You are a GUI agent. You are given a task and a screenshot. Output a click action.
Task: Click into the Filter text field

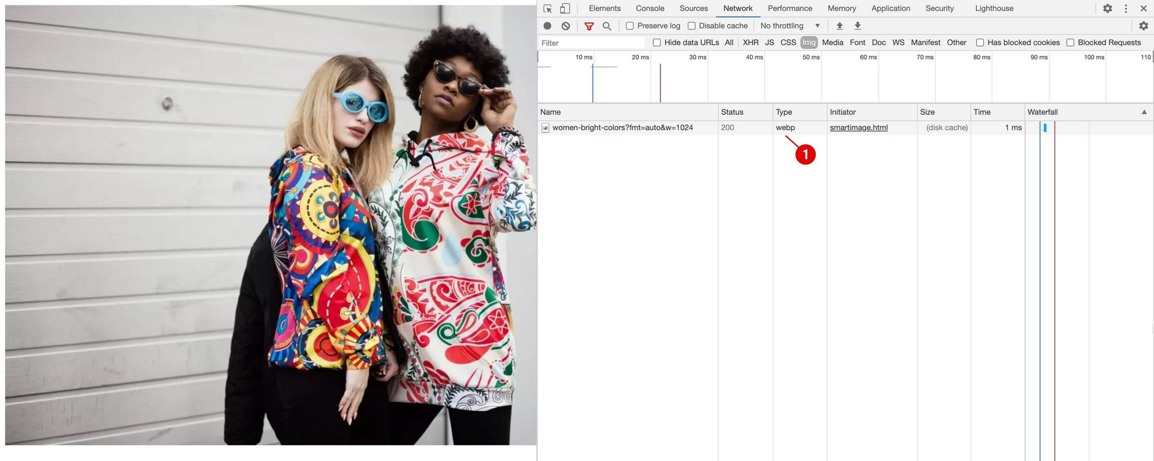589,43
